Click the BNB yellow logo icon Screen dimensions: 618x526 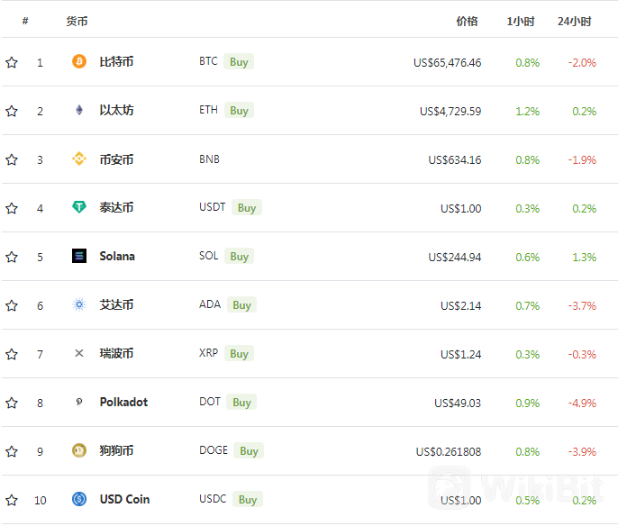79,159
